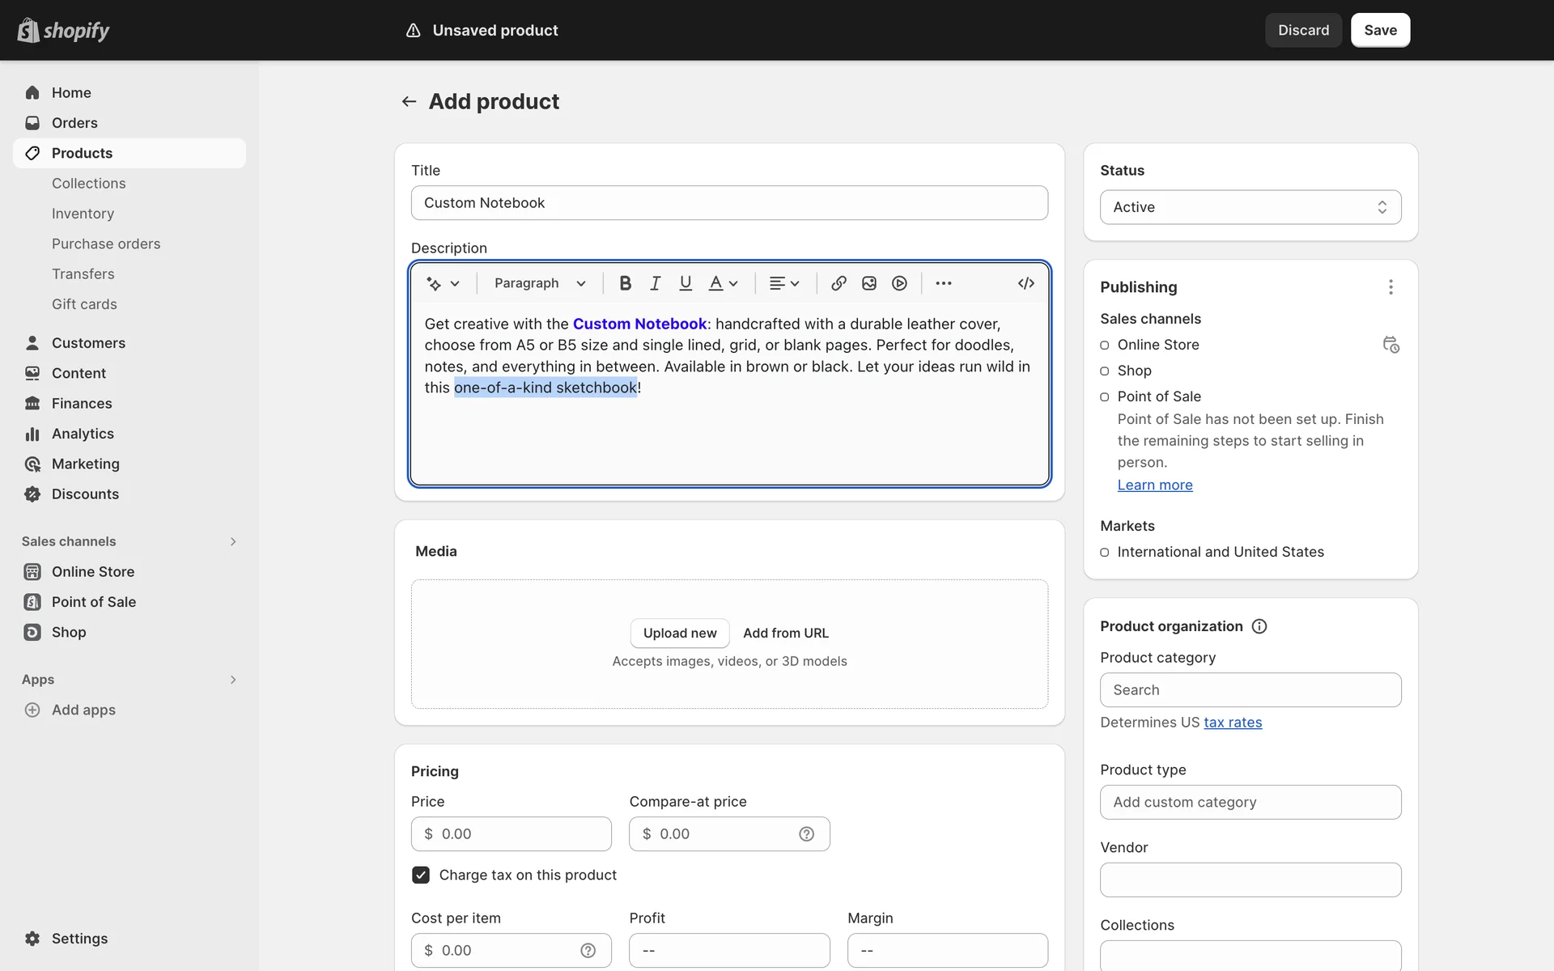
Task: Open the text color picker dropdown
Action: tap(723, 283)
